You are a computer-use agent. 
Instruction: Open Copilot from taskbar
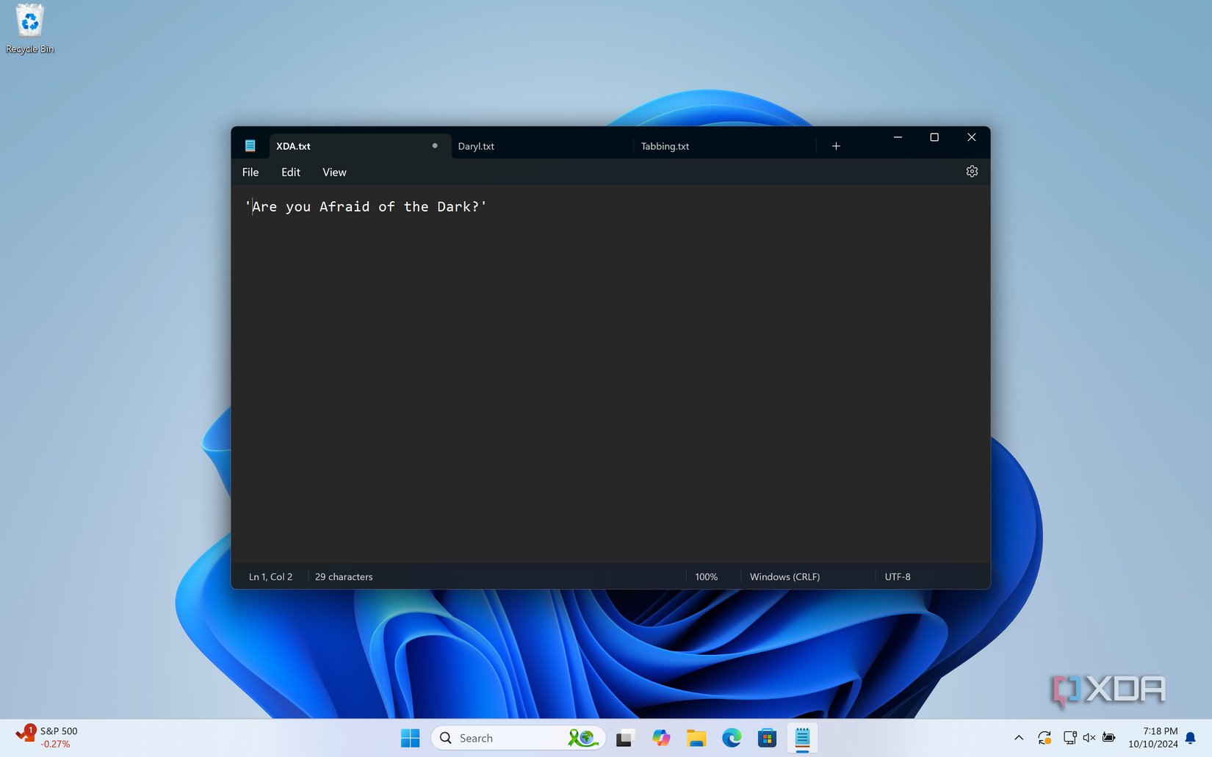(x=661, y=738)
